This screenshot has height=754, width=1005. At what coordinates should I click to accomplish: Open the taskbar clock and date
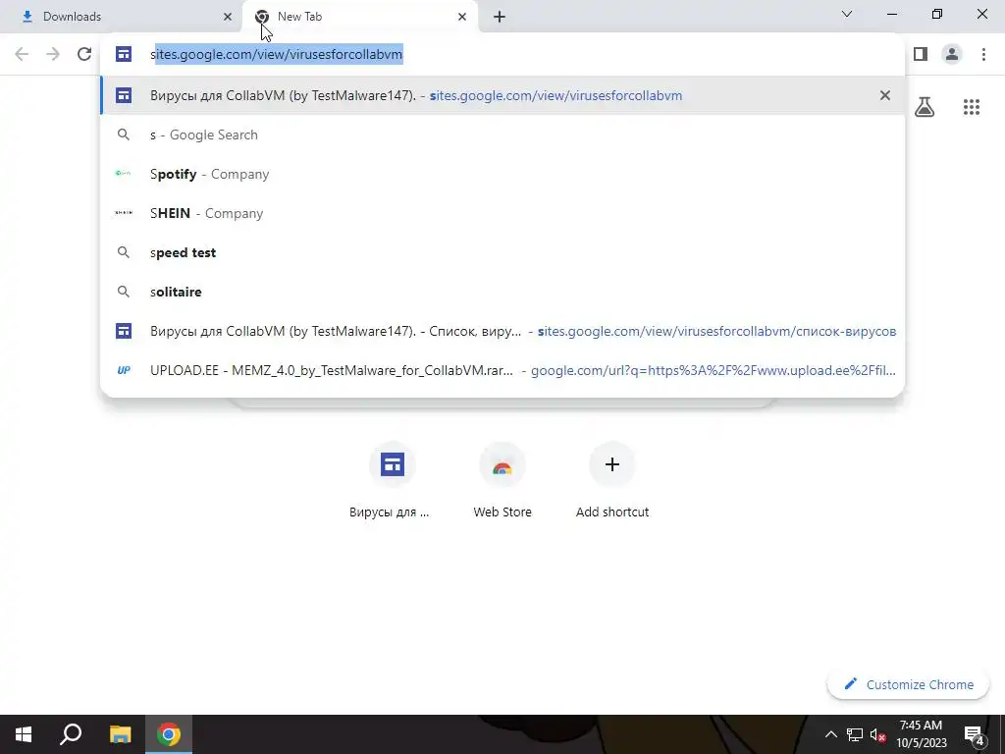coord(921,734)
